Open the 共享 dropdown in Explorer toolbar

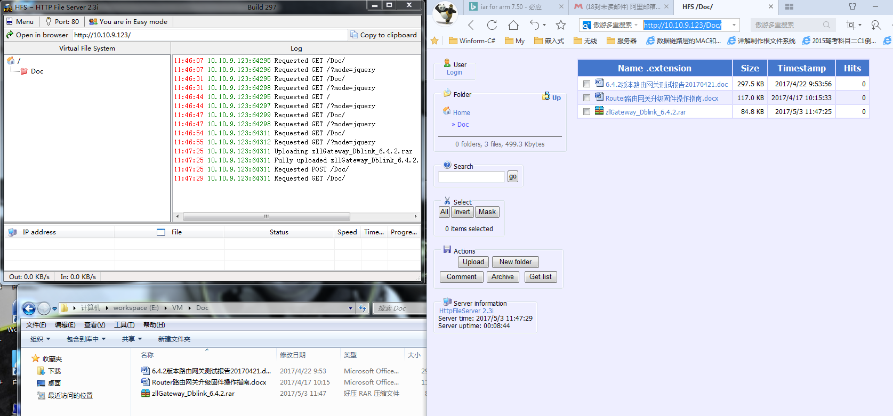pos(132,339)
